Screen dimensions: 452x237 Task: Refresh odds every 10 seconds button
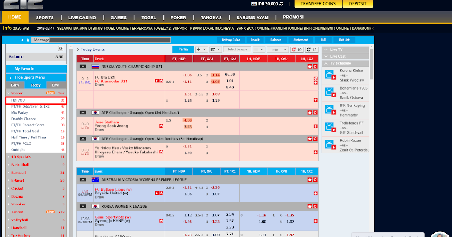tap(297, 49)
